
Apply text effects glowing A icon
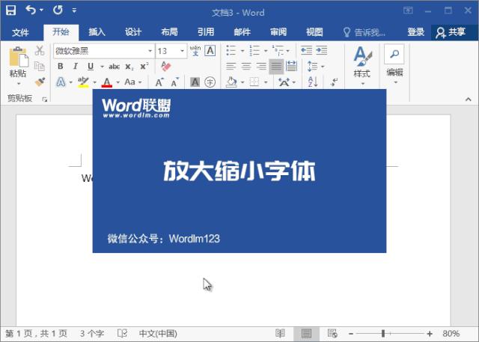click(61, 82)
